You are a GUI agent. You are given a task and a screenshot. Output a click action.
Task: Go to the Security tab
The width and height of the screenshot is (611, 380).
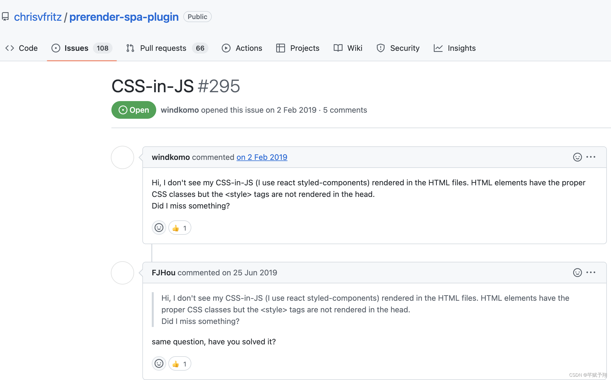point(398,48)
